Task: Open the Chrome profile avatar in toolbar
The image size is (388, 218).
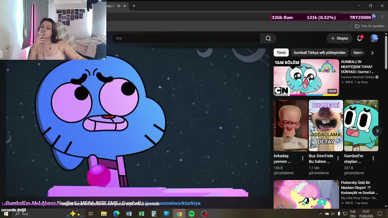Action: tap(373, 17)
